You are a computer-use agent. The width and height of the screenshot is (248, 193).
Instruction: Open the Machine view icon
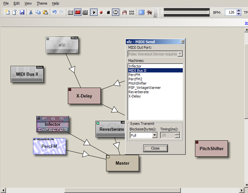click(78, 13)
